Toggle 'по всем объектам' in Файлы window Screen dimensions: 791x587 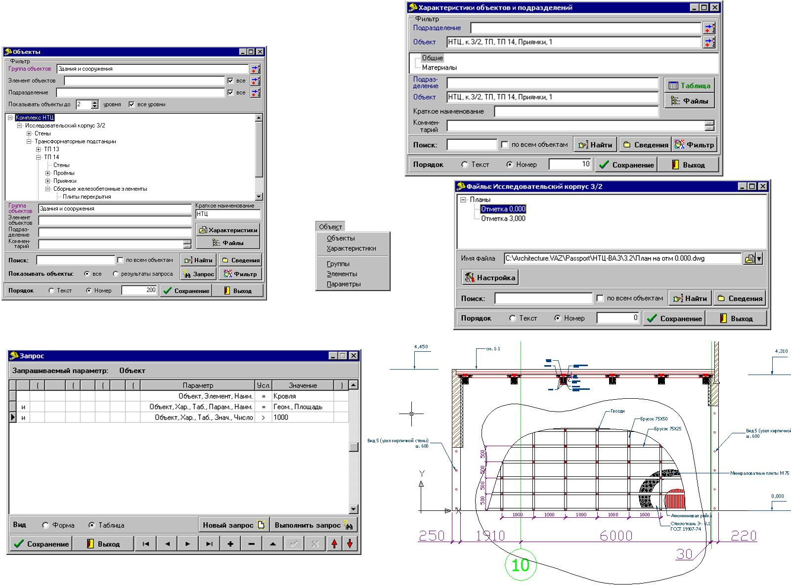pyautogui.click(x=600, y=298)
